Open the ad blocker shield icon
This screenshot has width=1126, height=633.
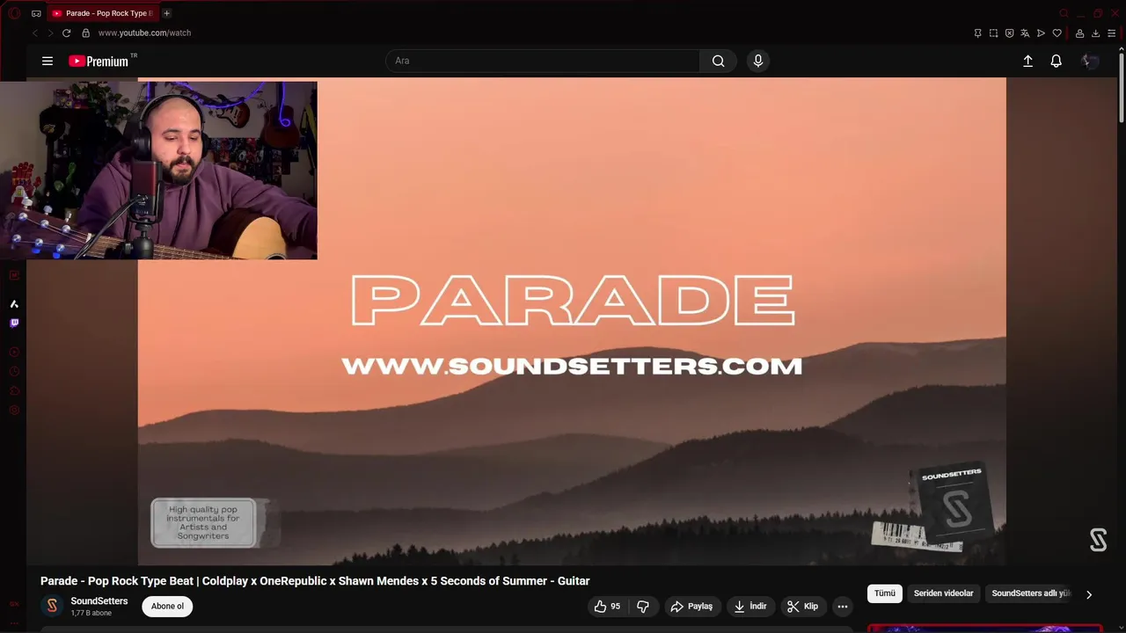coord(1009,33)
